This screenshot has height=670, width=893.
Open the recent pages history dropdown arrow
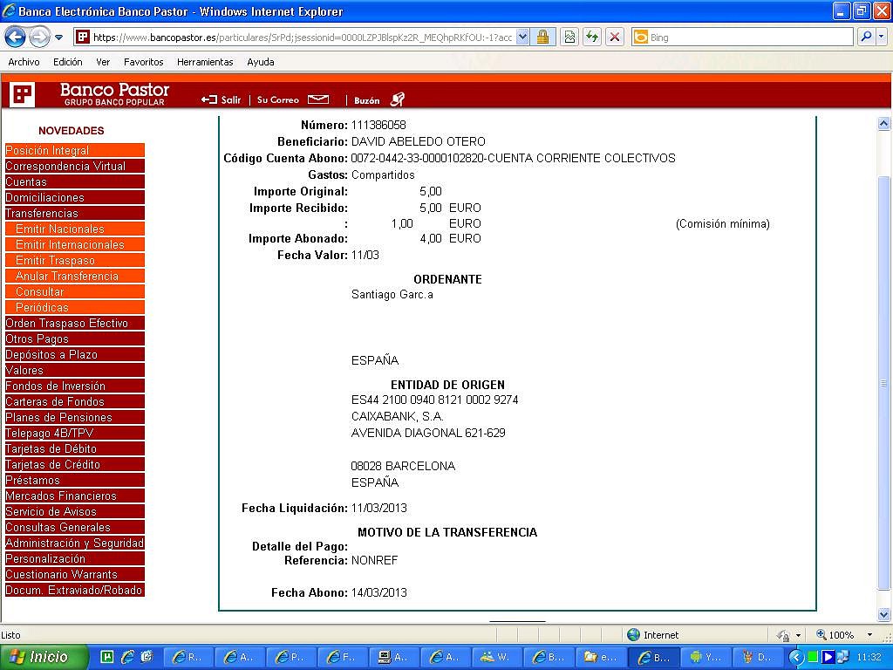tap(58, 38)
